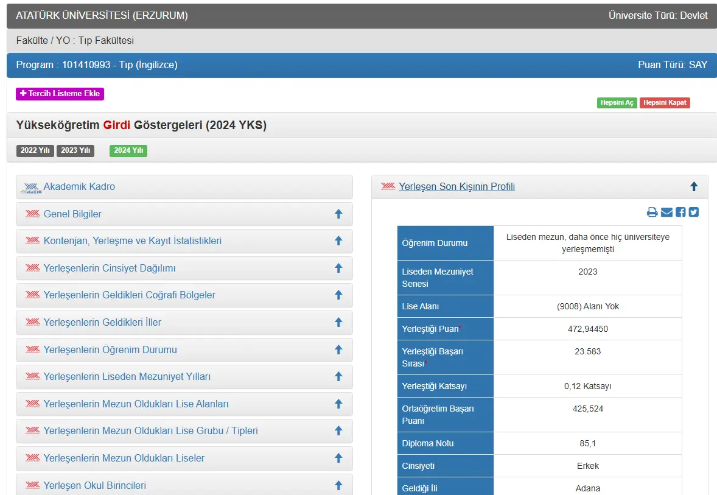The width and height of the screenshot is (717, 495).
Task: Click Lise Alanı value (9008) Alanı Yok
Action: (587, 306)
